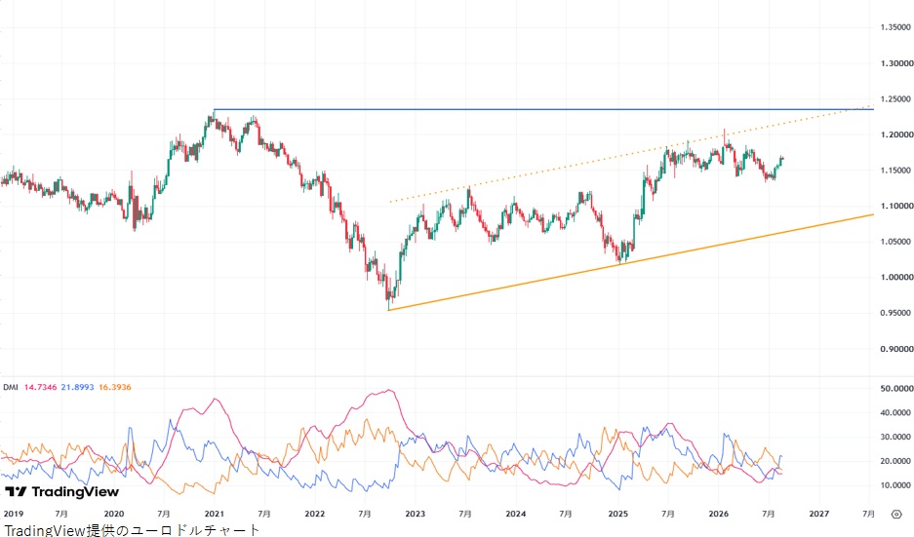Click the 40.0000 DMI scale label
Screen dimensions: 914x537
click(895, 413)
